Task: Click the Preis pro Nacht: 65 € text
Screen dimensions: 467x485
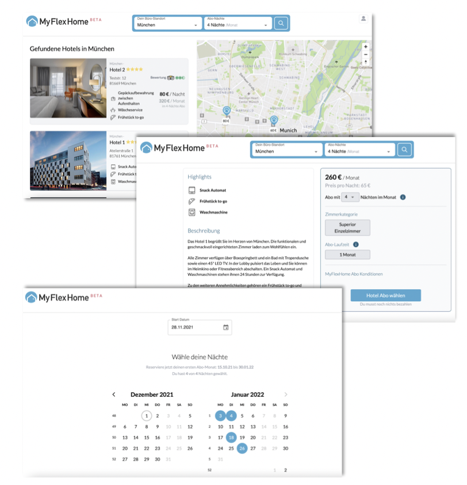Action: point(347,185)
